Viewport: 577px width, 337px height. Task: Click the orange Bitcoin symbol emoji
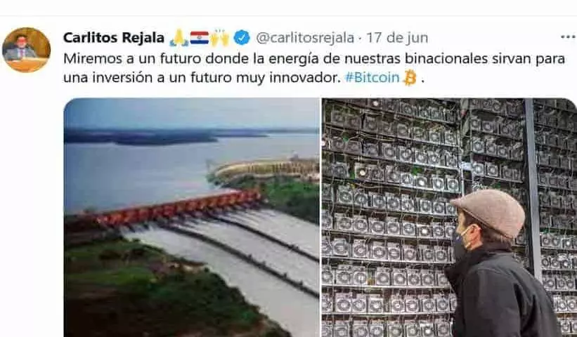(x=410, y=78)
